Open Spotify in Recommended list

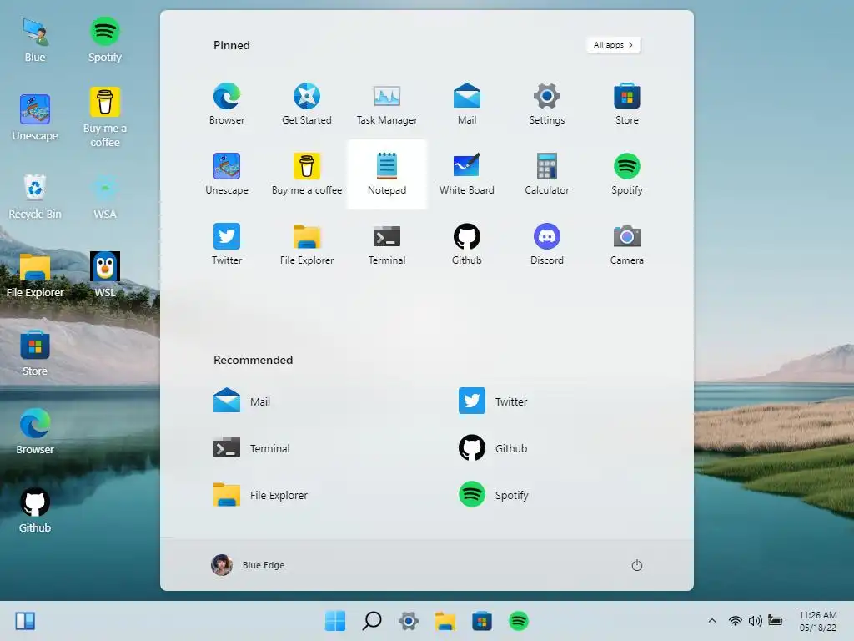pyautogui.click(x=494, y=495)
